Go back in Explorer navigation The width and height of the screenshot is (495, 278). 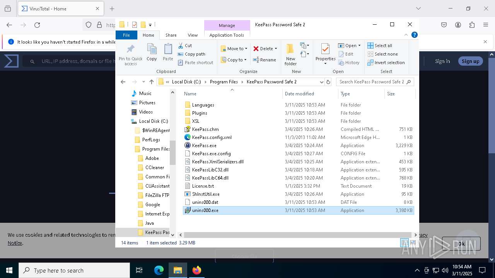(x=123, y=82)
